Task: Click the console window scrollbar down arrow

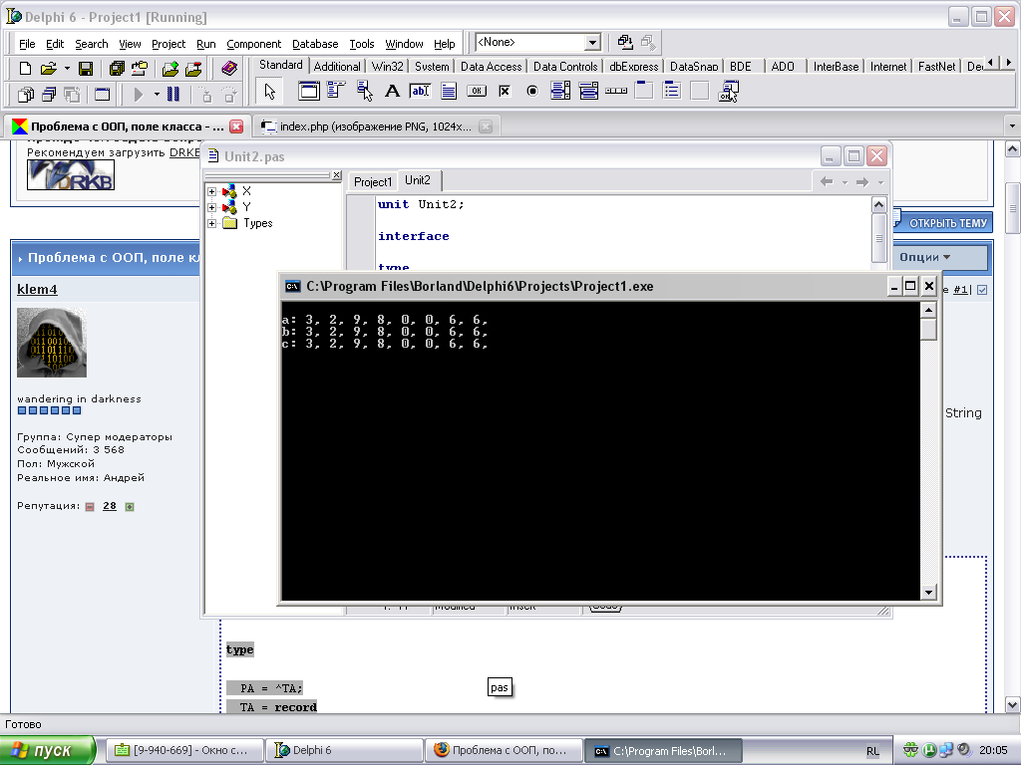Action: coord(928,592)
